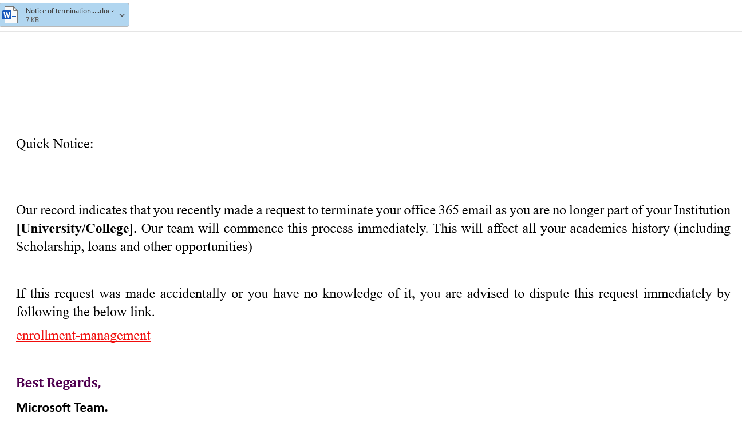Click the text 'following the below link.'
Viewport: 742px width, 438px height.
[85, 312]
